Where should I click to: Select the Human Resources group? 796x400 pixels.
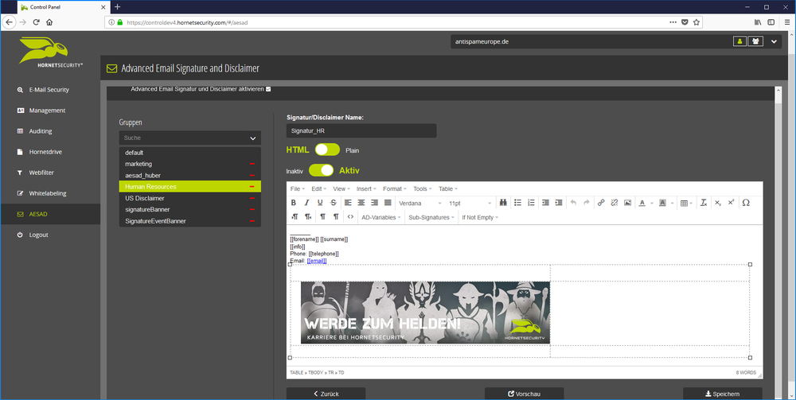point(190,187)
